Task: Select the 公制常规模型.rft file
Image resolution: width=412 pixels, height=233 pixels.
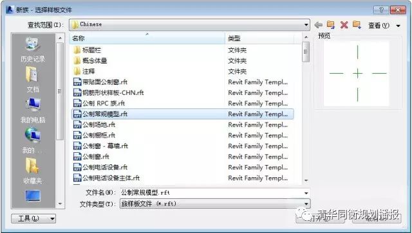Action: click(182, 114)
